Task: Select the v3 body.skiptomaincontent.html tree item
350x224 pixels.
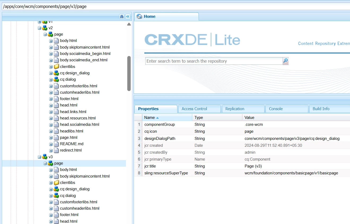Action: 85,176
